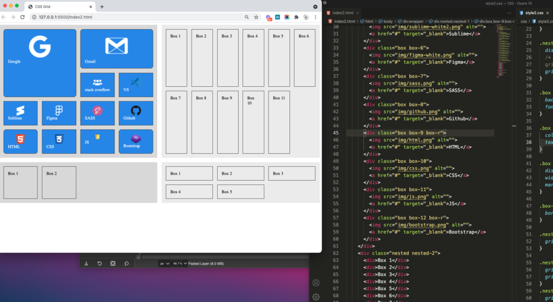Open the Chrome three-dot menu
This screenshot has height=302, width=553.
point(315,17)
